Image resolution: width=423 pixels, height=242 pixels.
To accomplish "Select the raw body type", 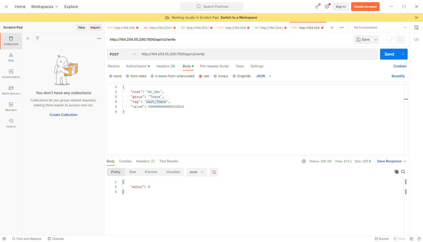I will pyautogui.click(x=204, y=76).
